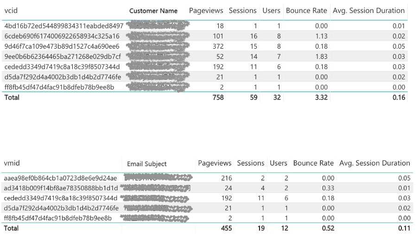Highlight the vcid entry beginning 9d46f7ca
Image resolution: width=419 pixels, height=237 pixels.
tap(62, 46)
